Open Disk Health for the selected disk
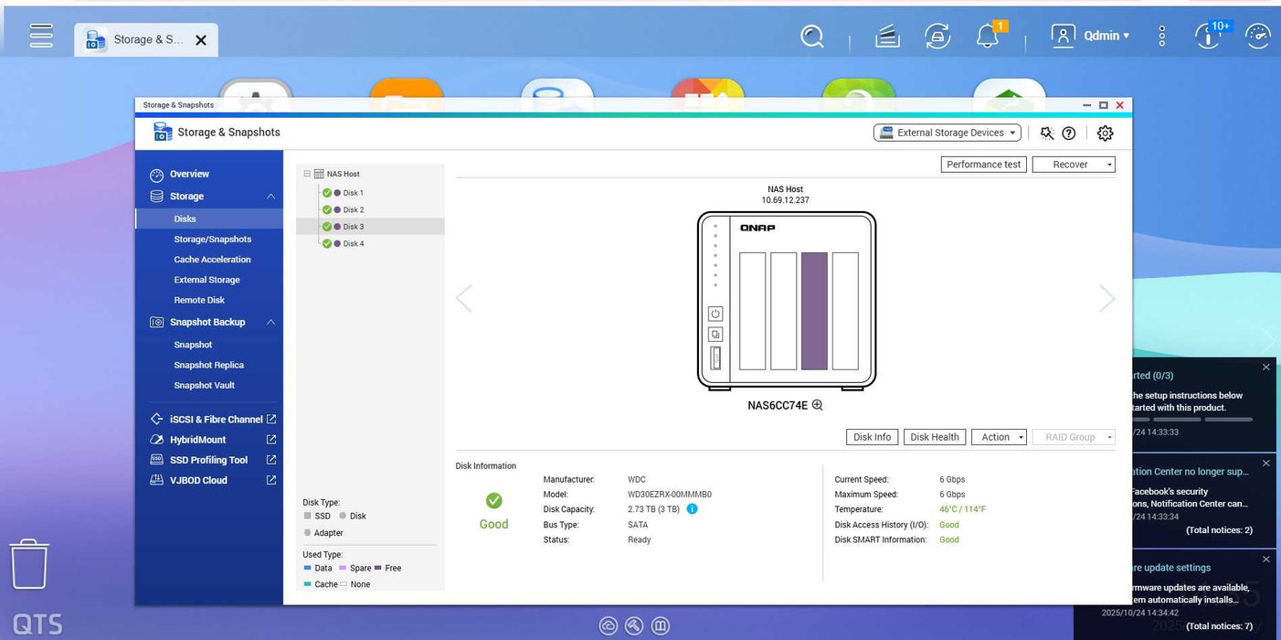This screenshot has width=1281, height=640. coord(934,436)
